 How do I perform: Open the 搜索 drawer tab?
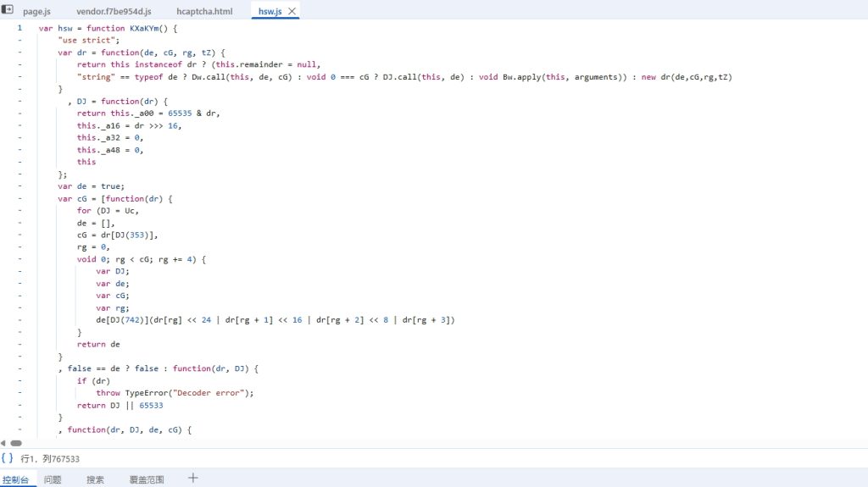[95, 479]
